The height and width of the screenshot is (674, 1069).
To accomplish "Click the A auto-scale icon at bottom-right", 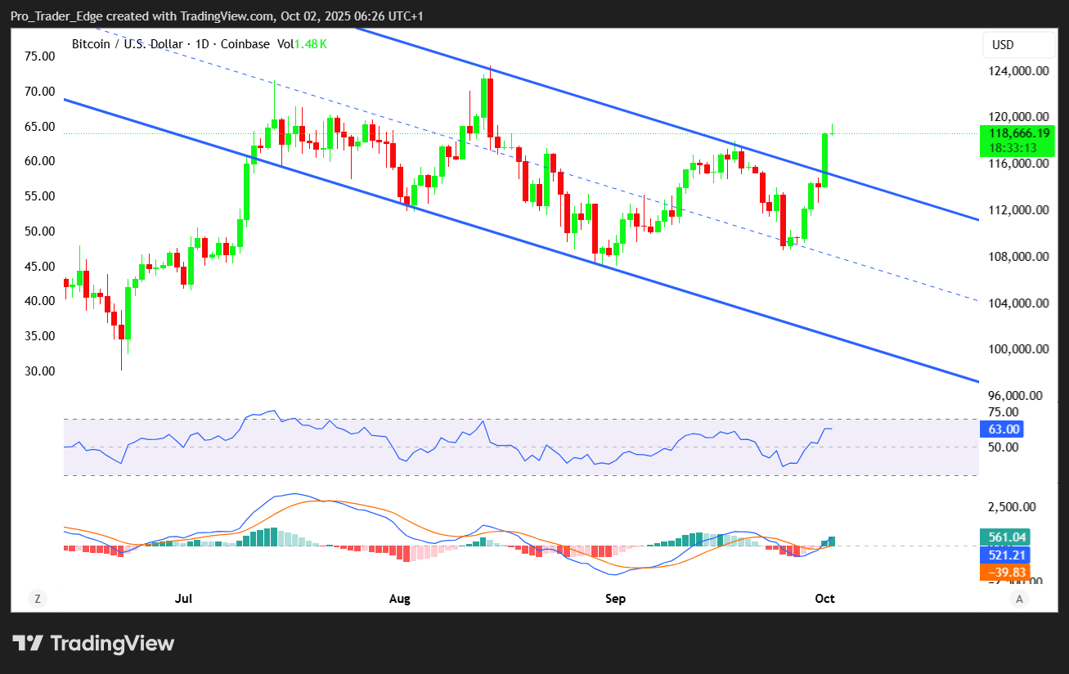I will (1019, 599).
